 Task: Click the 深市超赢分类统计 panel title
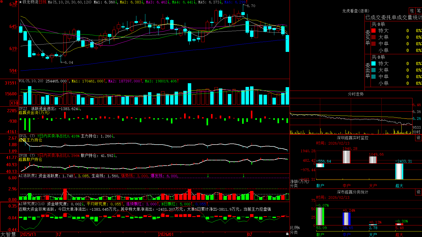353,192
